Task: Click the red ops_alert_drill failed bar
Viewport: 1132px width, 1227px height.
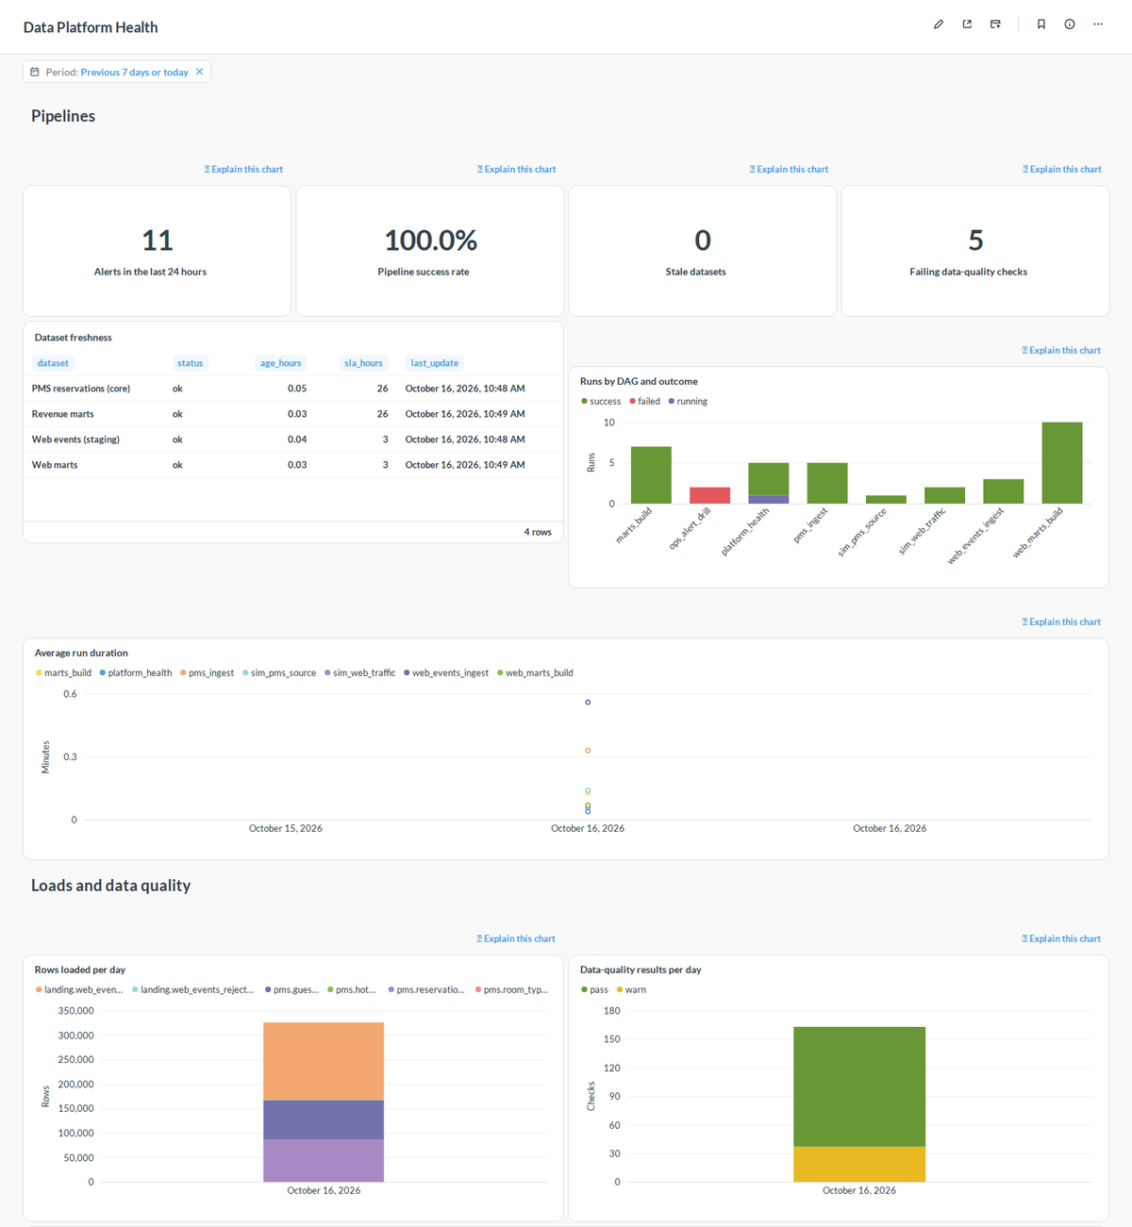Action: point(709,495)
